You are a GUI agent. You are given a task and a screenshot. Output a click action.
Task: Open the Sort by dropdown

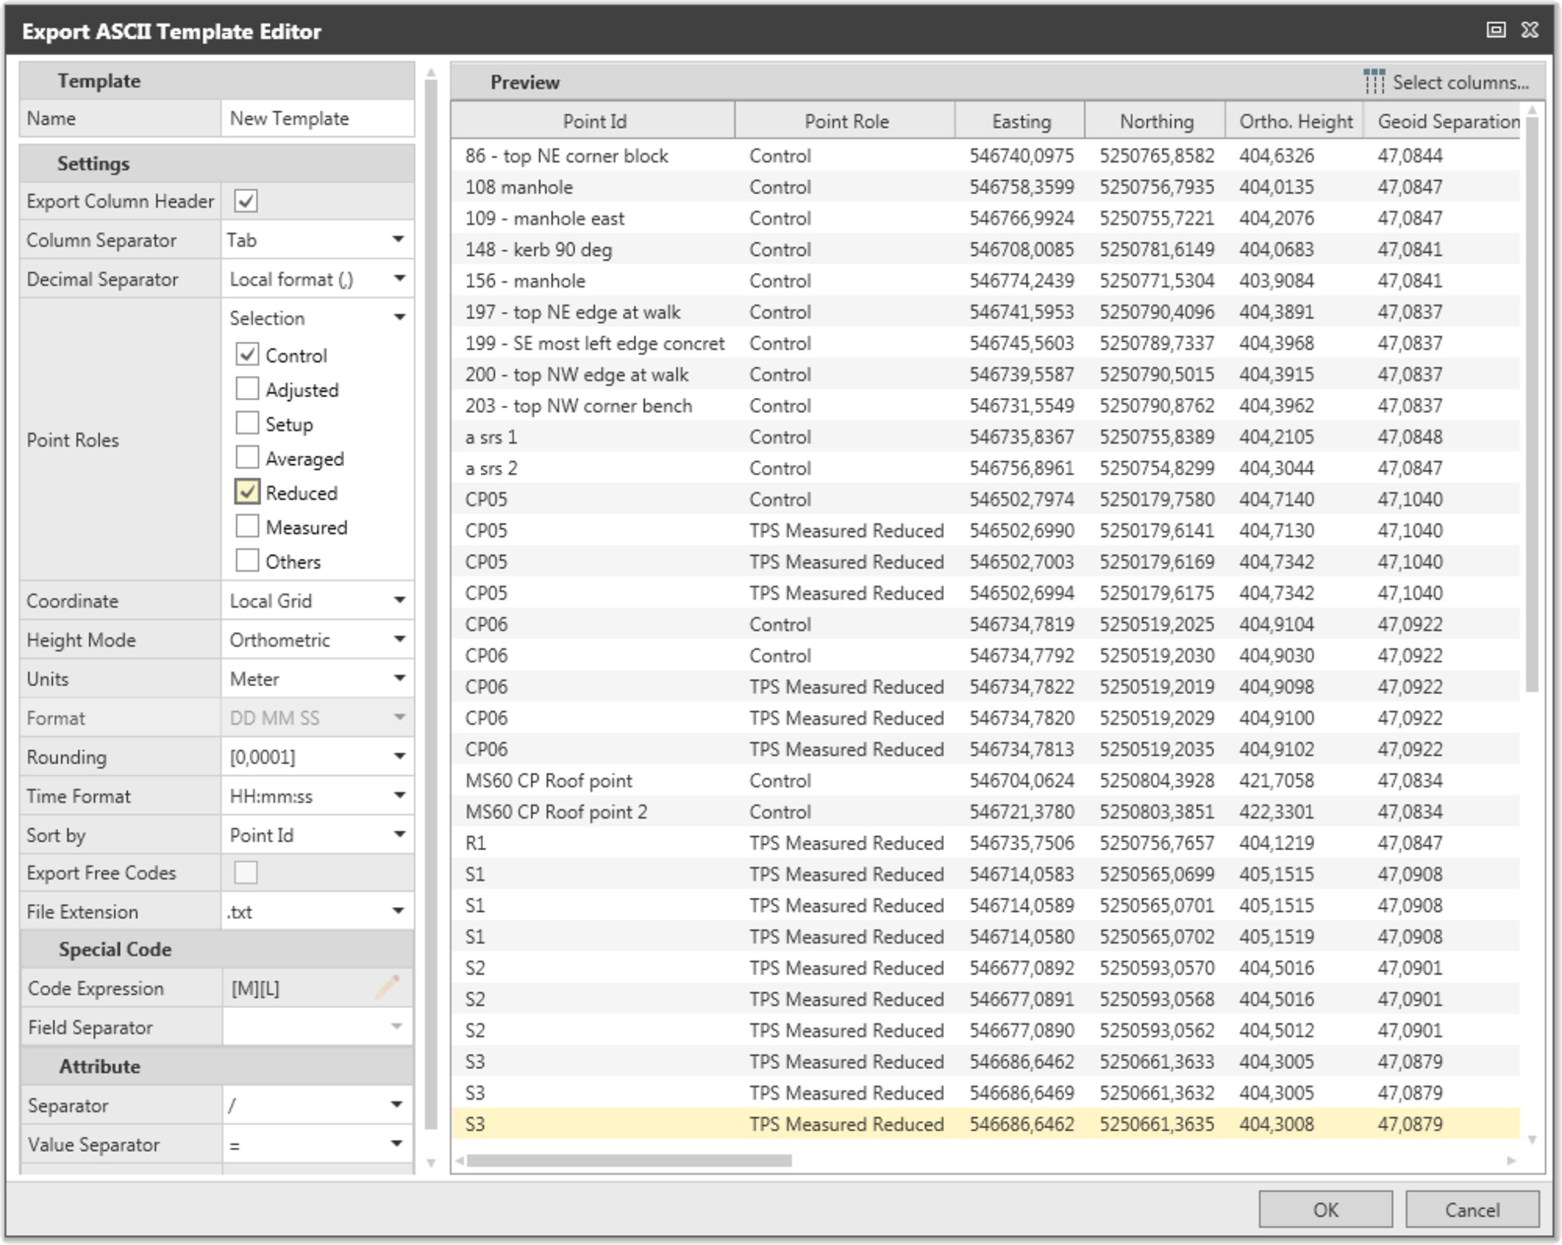[x=398, y=835]
